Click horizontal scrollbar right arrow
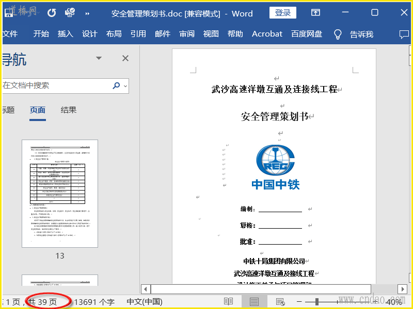Viewport: 413px width, 309px height. pos(402,289)
